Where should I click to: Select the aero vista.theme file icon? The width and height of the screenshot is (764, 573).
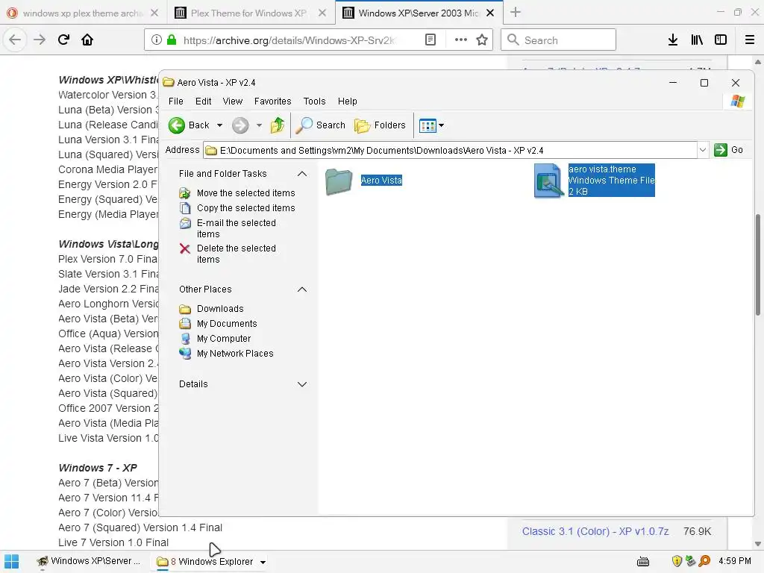coord(549,181)
